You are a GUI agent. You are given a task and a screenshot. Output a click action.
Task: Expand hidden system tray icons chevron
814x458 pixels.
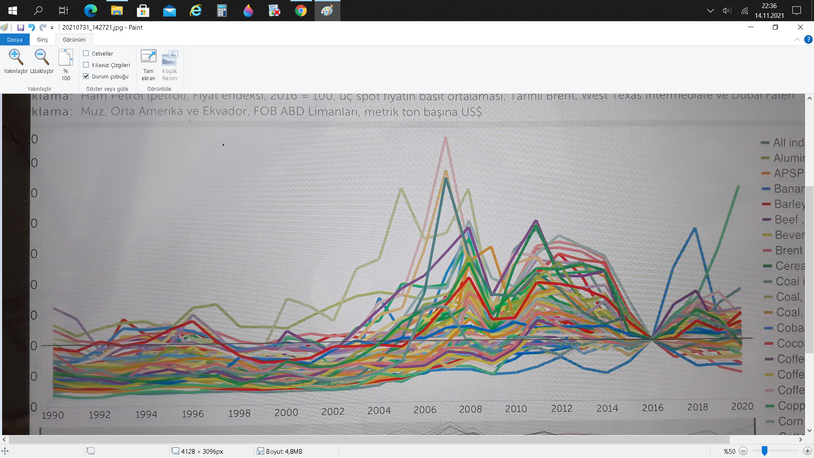point(711,11)
